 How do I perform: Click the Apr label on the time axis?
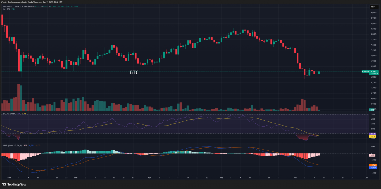pos(150,177)
